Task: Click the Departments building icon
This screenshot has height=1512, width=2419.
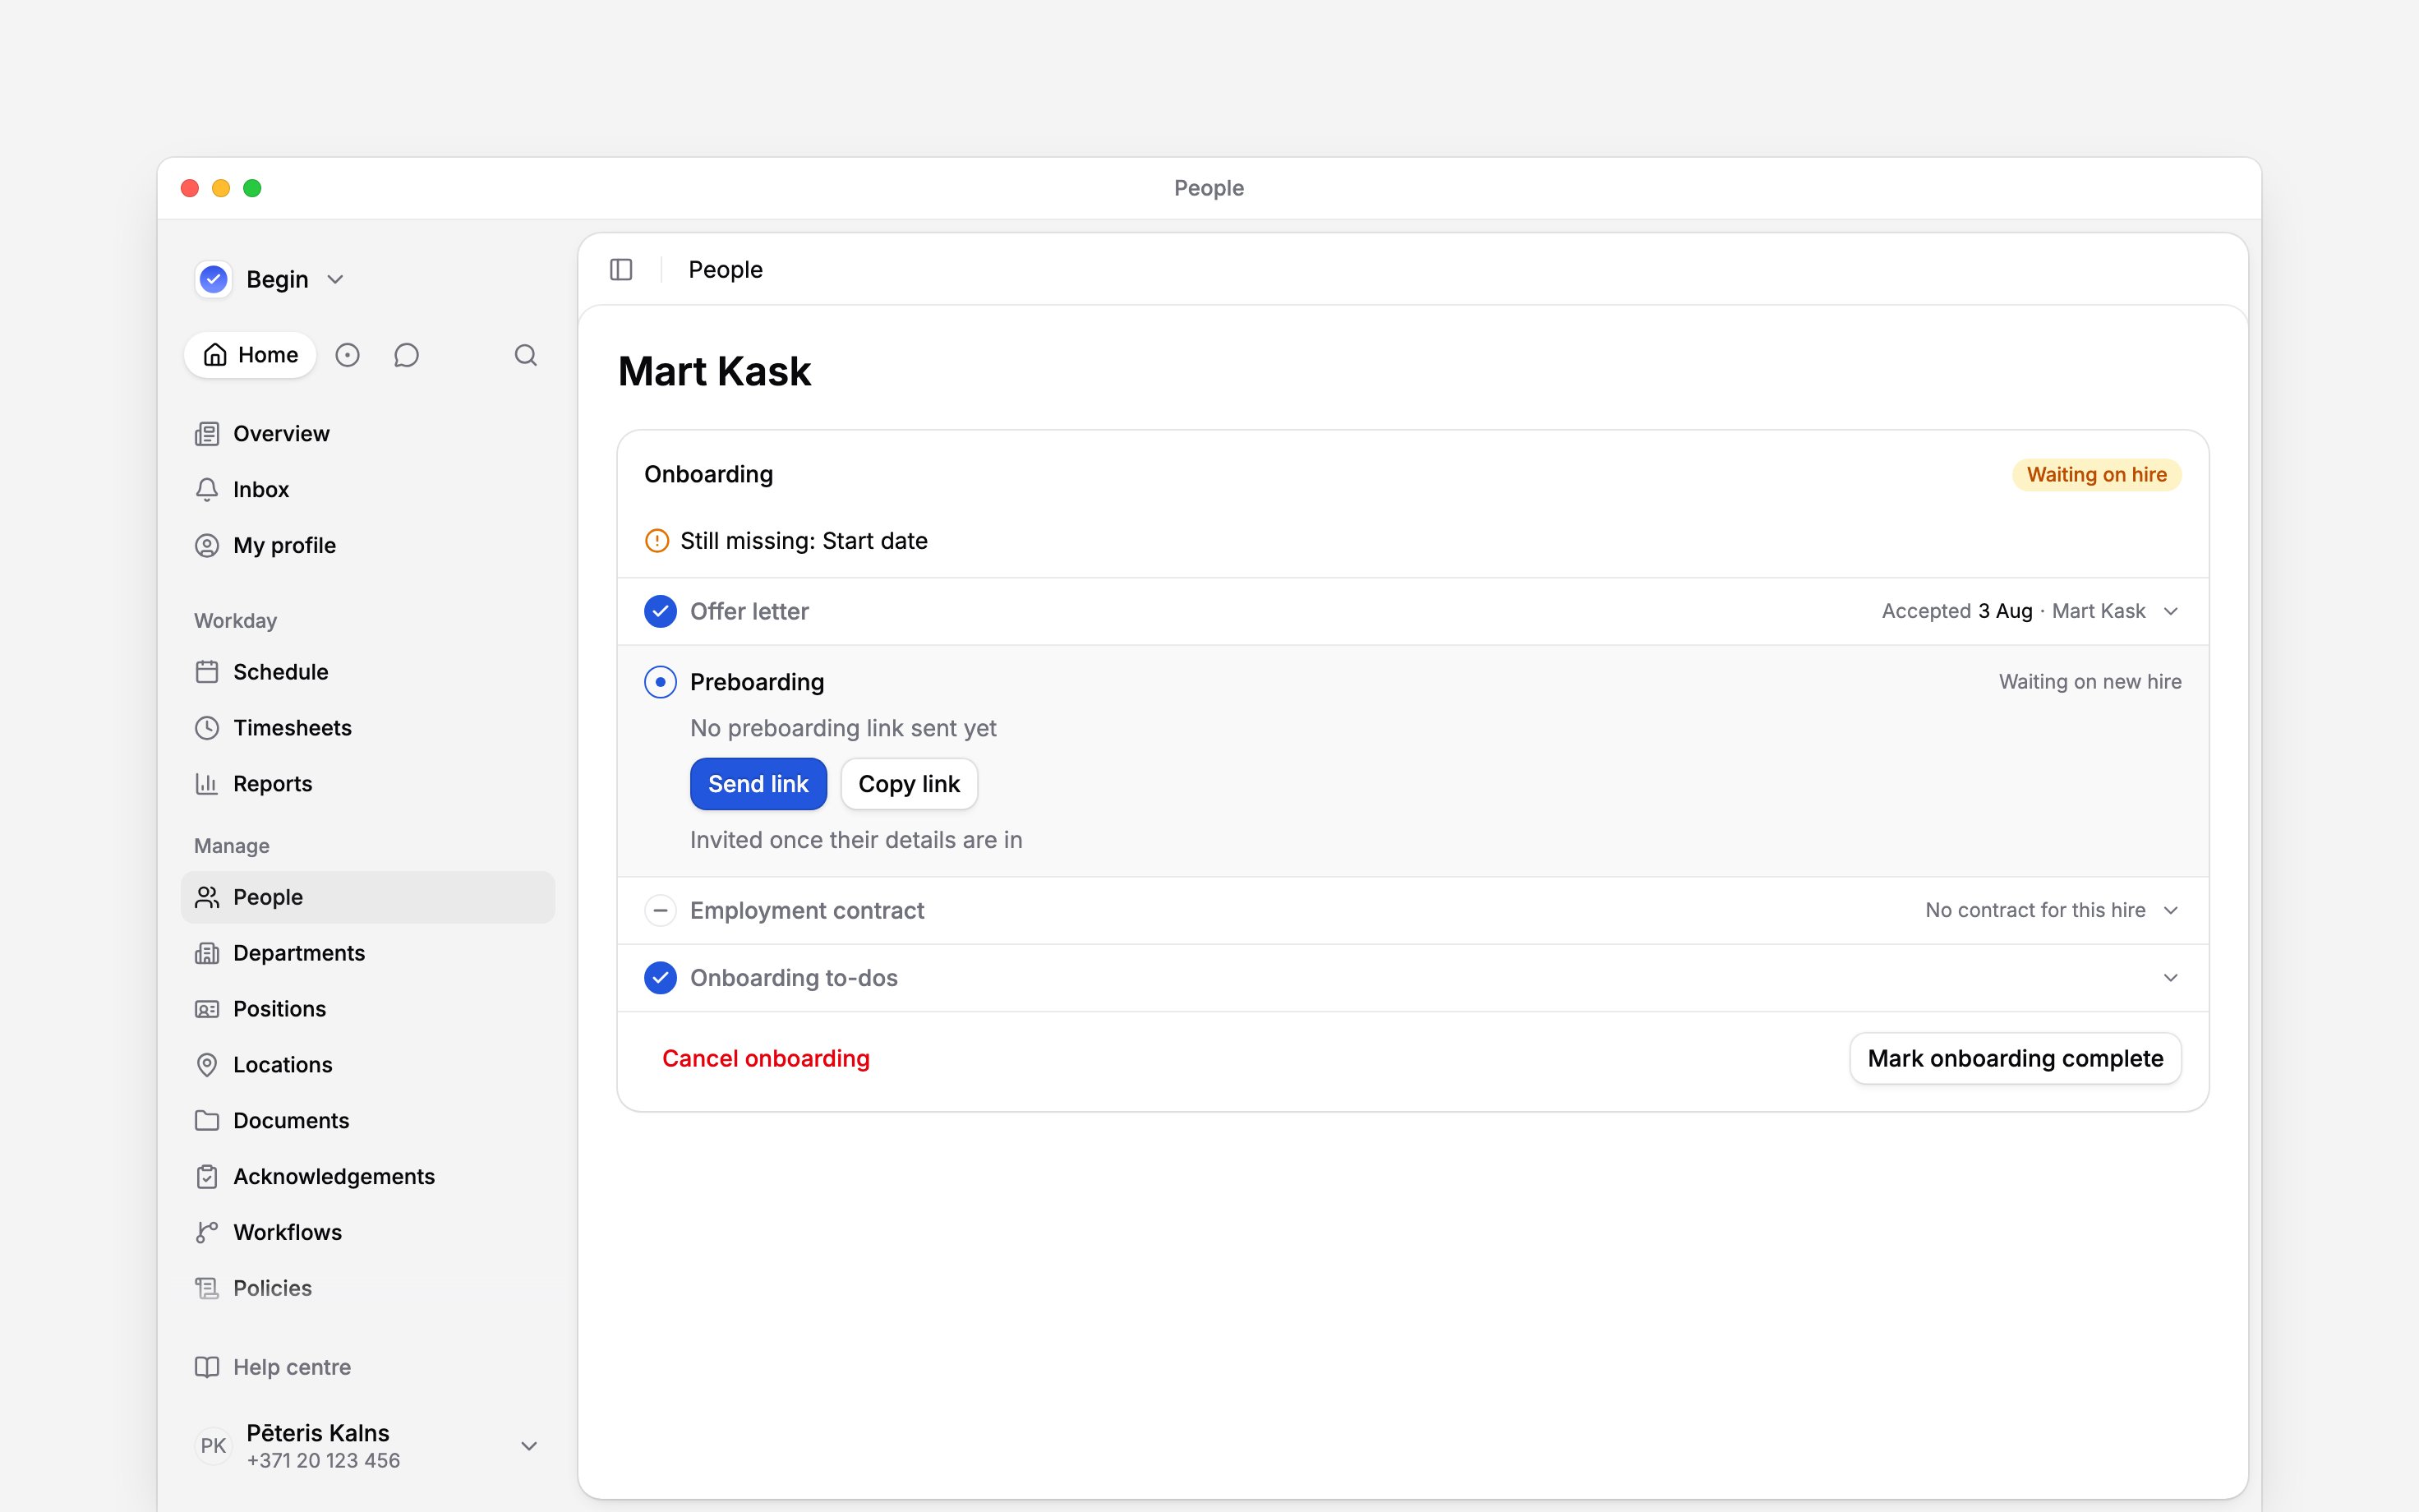Action: pyautogui.click(x=207, y=953)
